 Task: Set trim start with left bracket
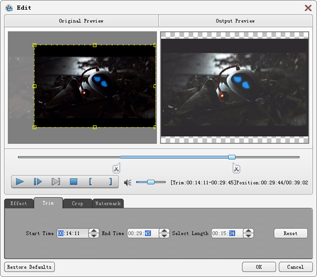click(90, 182)
